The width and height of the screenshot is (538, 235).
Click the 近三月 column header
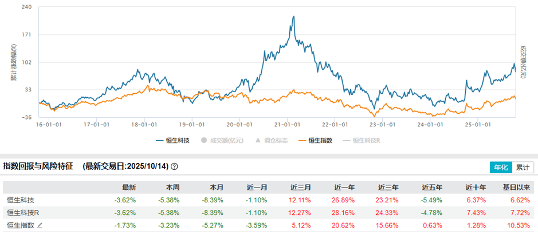click(x=301, y=187)
